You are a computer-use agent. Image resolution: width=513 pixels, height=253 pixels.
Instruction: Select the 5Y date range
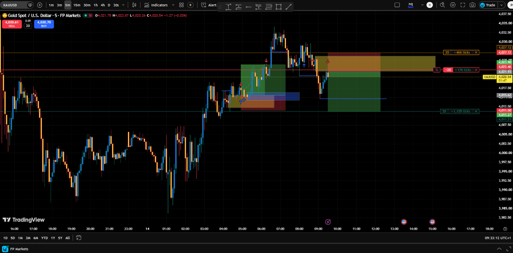click(60, 238)
